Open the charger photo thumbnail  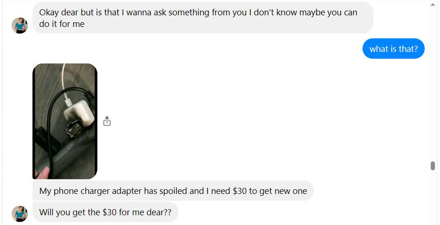click(65, 121)
